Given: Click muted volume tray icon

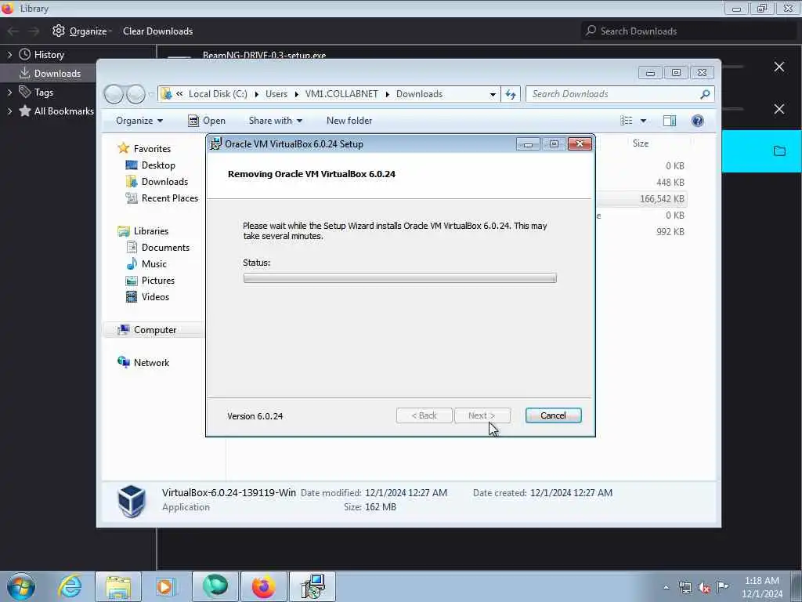Looking at the screenshot, I should click(704, 588).
